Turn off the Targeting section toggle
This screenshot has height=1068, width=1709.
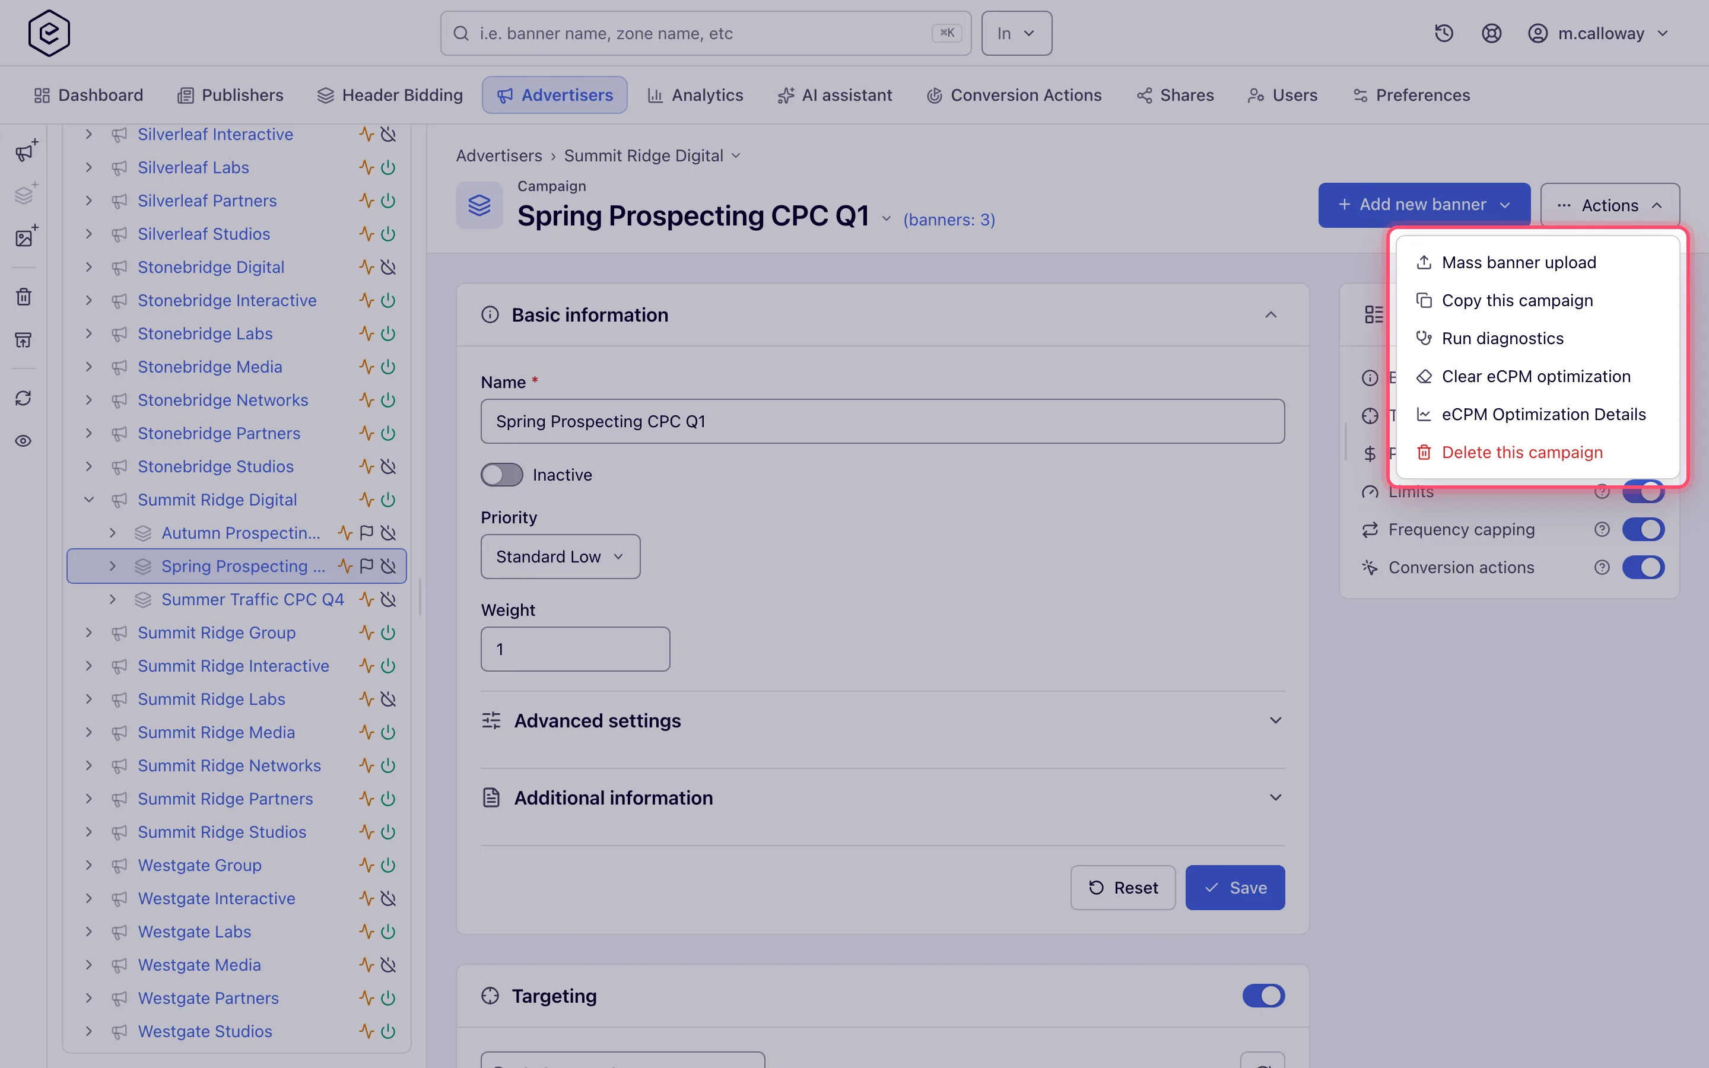point(1263,996)
